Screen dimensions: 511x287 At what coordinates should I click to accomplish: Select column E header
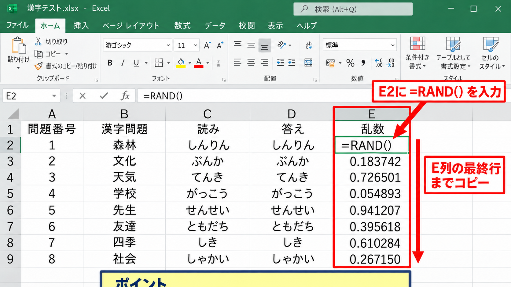372,114
